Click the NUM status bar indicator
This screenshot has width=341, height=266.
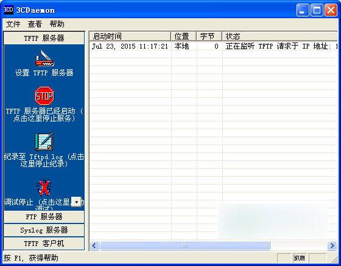300,258
